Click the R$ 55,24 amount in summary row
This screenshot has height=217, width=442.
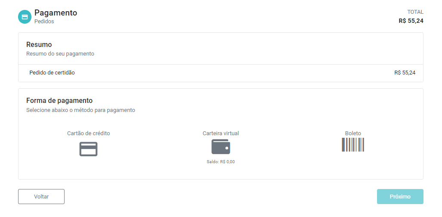click(x=405, y=73)
